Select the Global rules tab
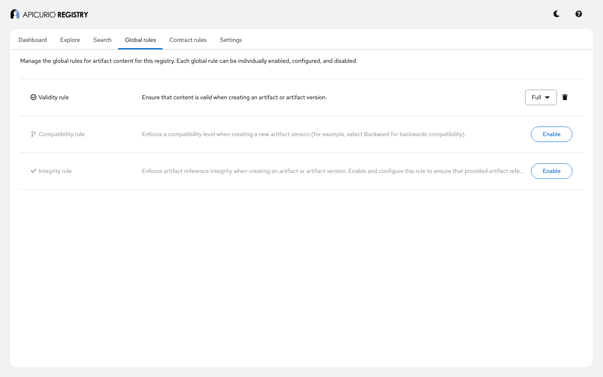 coord(140,40)
